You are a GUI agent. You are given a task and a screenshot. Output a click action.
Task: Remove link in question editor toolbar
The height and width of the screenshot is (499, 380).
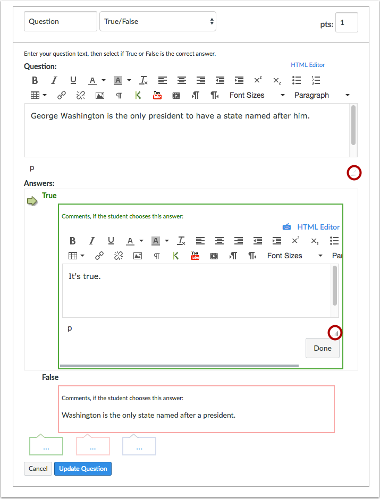(81, 95)
